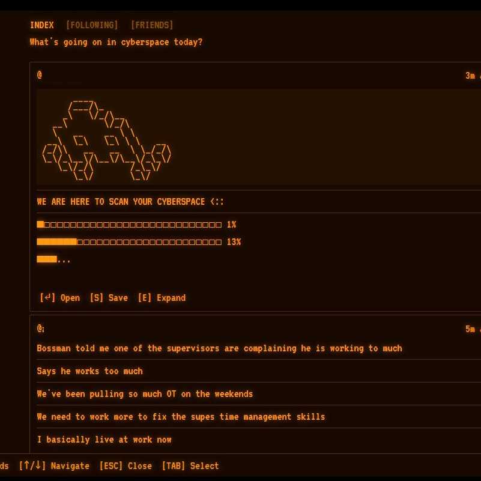This screenshot has width=481, height=481.
Task: Click the unfinished loading bar with dots
Action: click(53, 259)
